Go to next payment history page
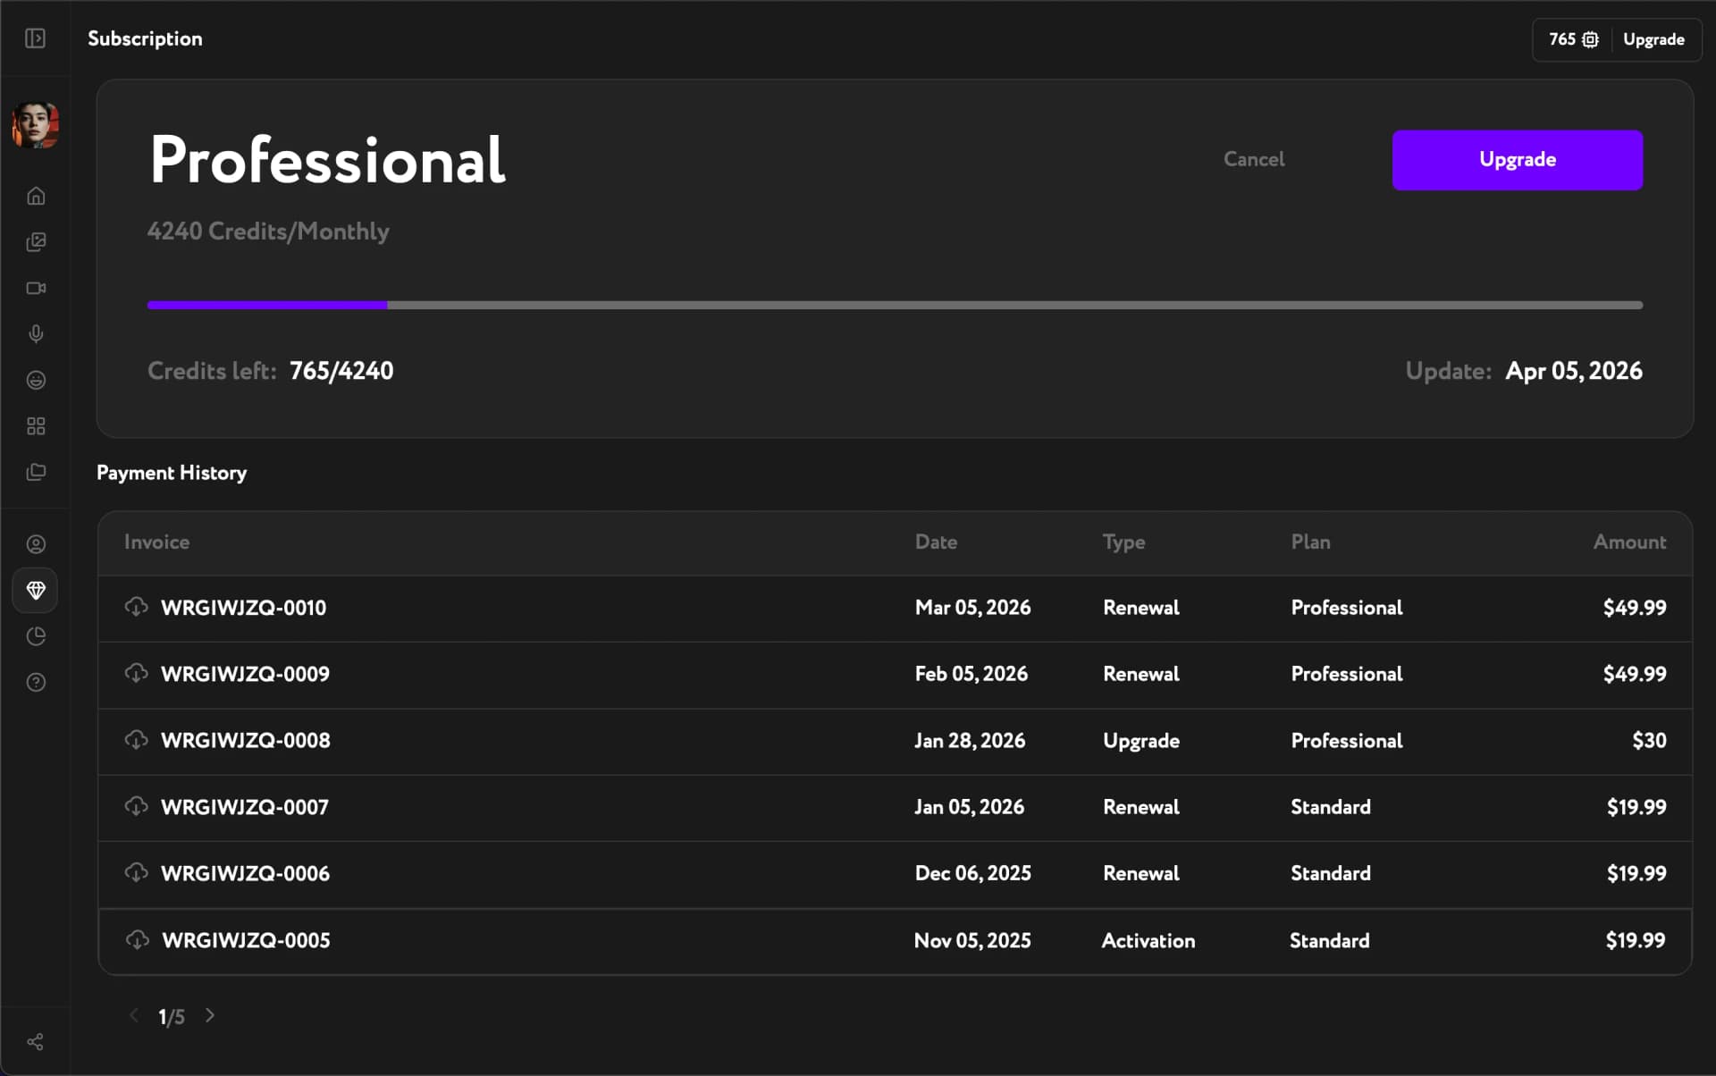Viewport: 1716px width, 1076px height. 210,1015
